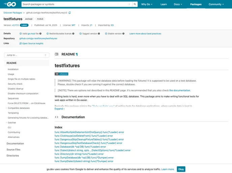Select README in the sidebar navigation
232x173 pixels.
point(27,63)
